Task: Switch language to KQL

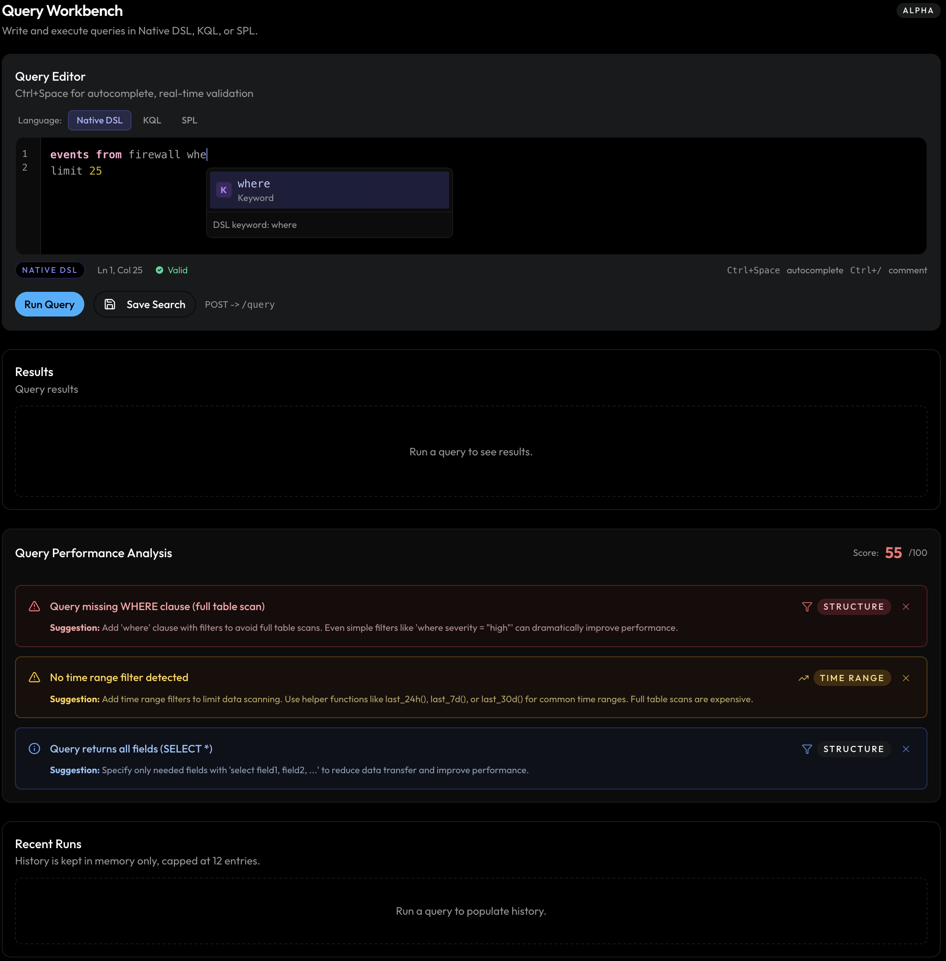Action: (152, 120)
